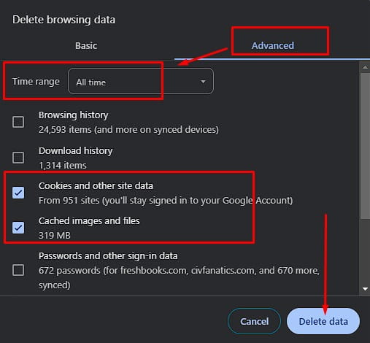
Task: Click the vertical scrollbar thumb
Action: tap(365, 146)
